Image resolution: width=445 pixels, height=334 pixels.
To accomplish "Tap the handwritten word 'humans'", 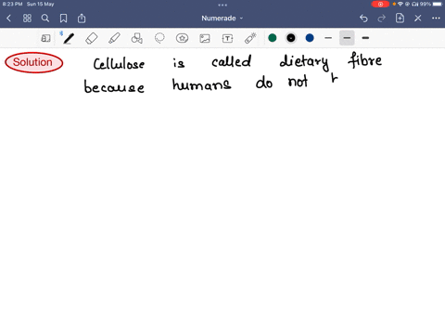I will (x=201, y=84).
